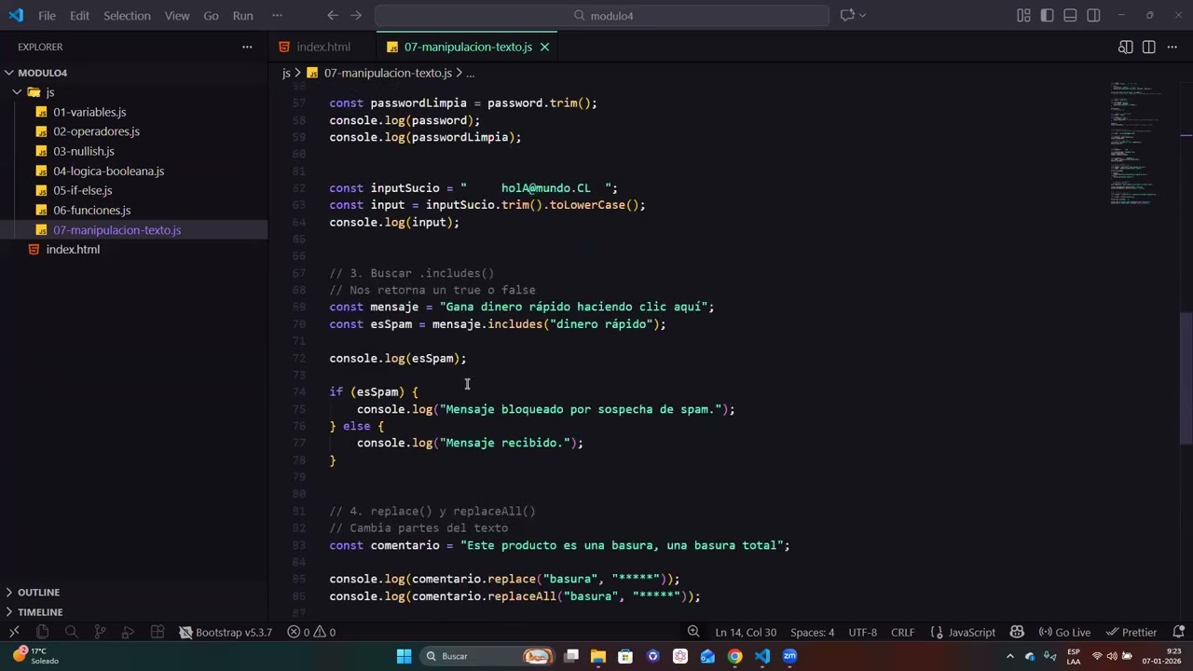This screenshot has height=671, width=1193.
Task: Close the 07-manipulacion-texto.js tab
Action: click(x=544, y=47)
